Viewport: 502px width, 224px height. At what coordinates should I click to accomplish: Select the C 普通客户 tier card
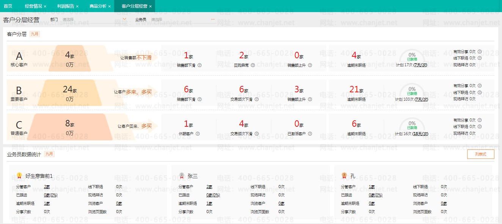coord(19,127)
